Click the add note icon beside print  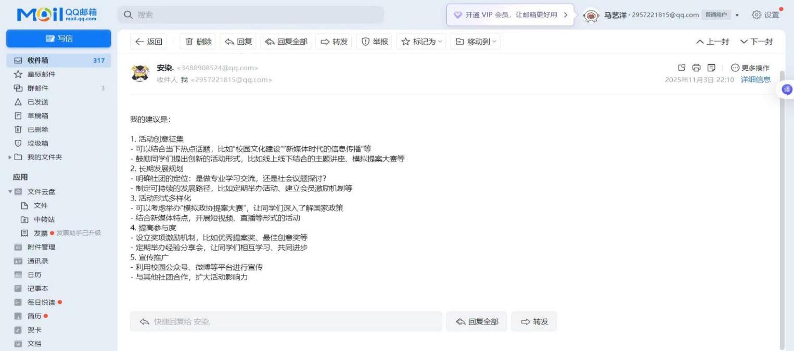pyautogui.click(x=711, y=68)
